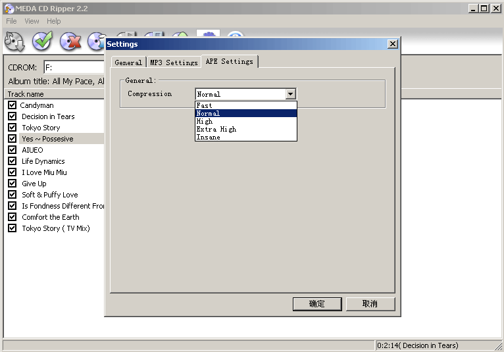The image size is (504, 352).
Task: Uncheck the Is Fondness Different track checkbox
Action: coord(13,206)
